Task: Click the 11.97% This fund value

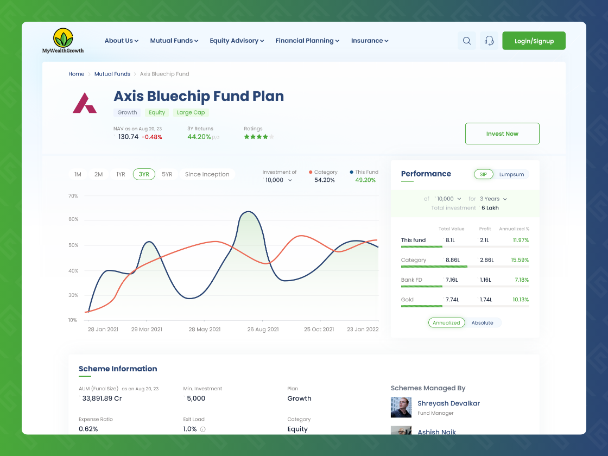Action: click(x=521, y=240)
